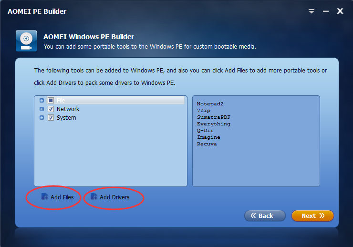Click 7Zip in the tool list

[x=204, y=111]
